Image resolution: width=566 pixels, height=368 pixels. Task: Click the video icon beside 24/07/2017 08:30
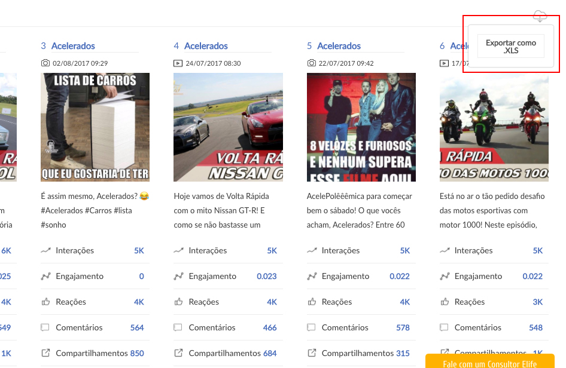coord(178,63)
